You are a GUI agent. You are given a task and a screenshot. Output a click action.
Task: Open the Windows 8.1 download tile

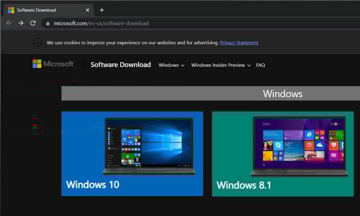(283, 154)
